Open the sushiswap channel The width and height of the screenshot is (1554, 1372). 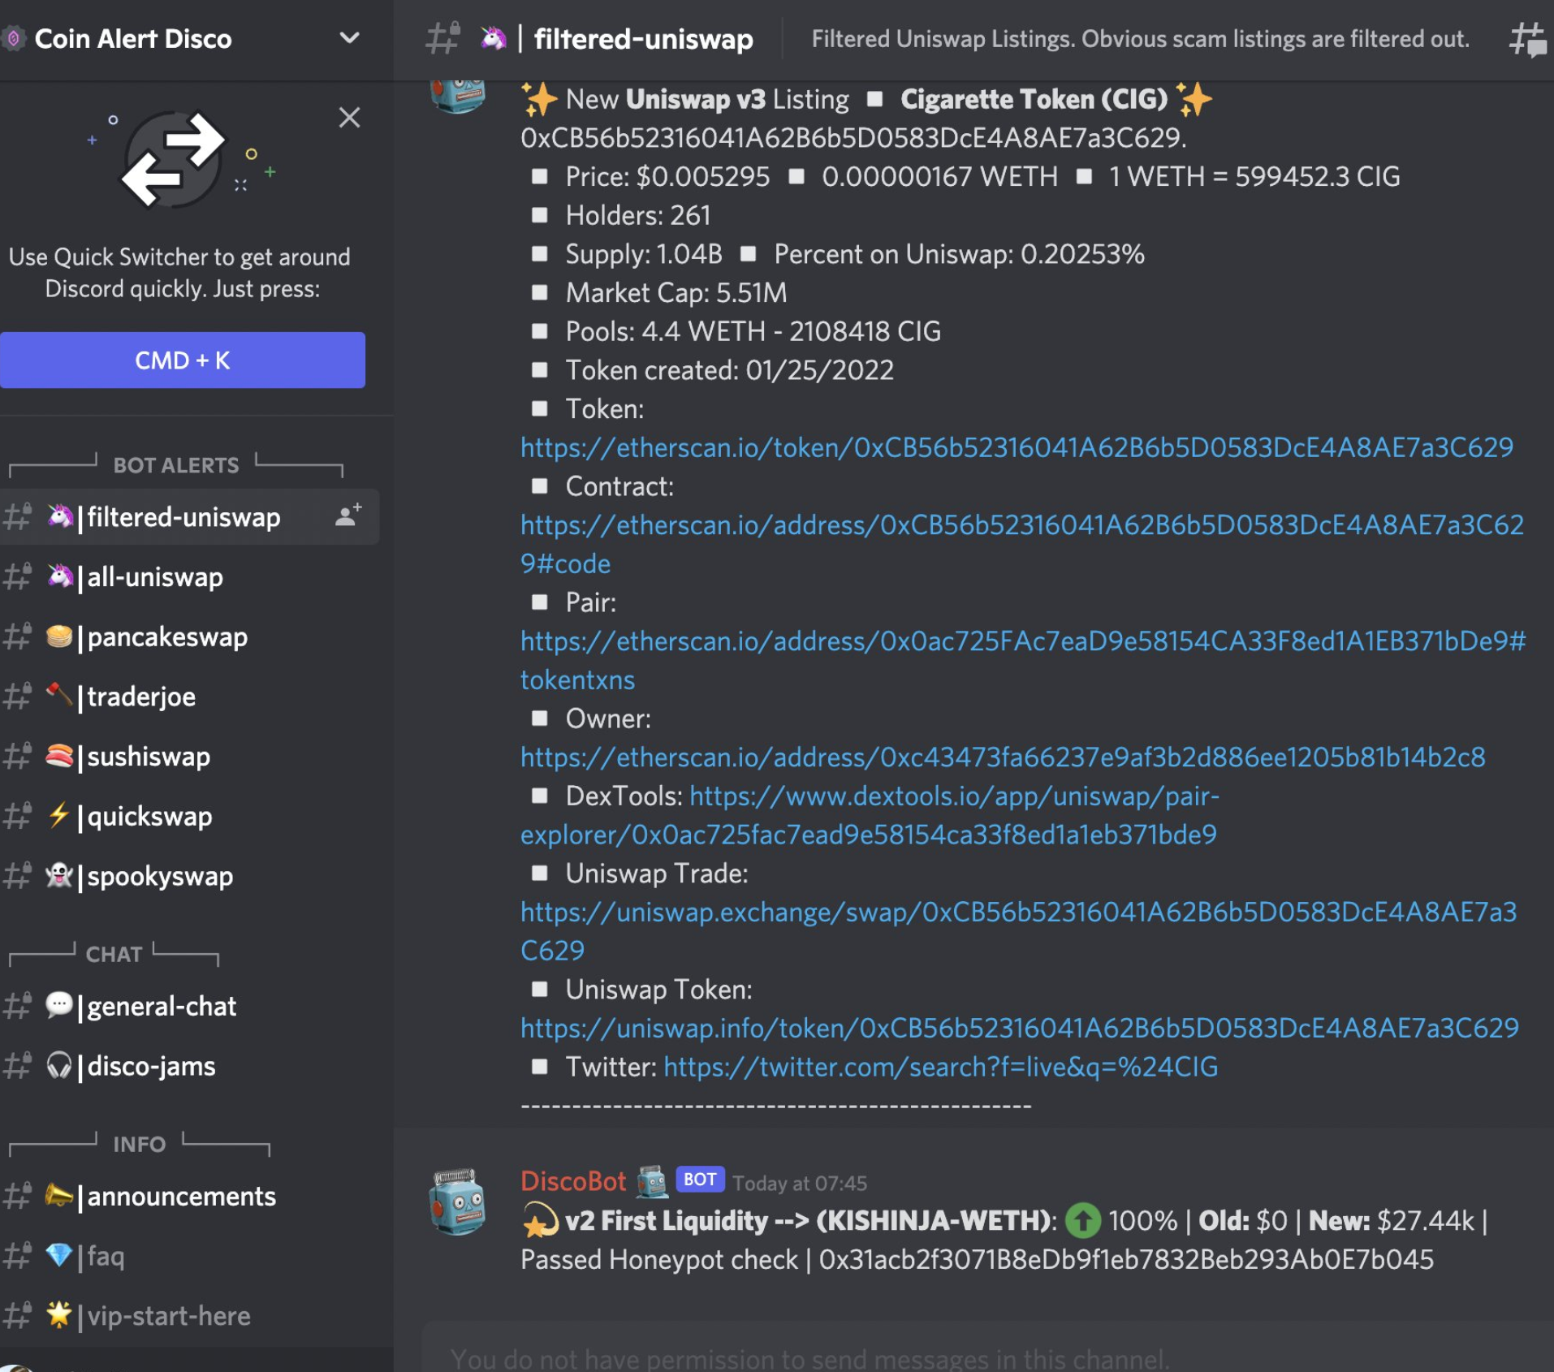point(189,757)
